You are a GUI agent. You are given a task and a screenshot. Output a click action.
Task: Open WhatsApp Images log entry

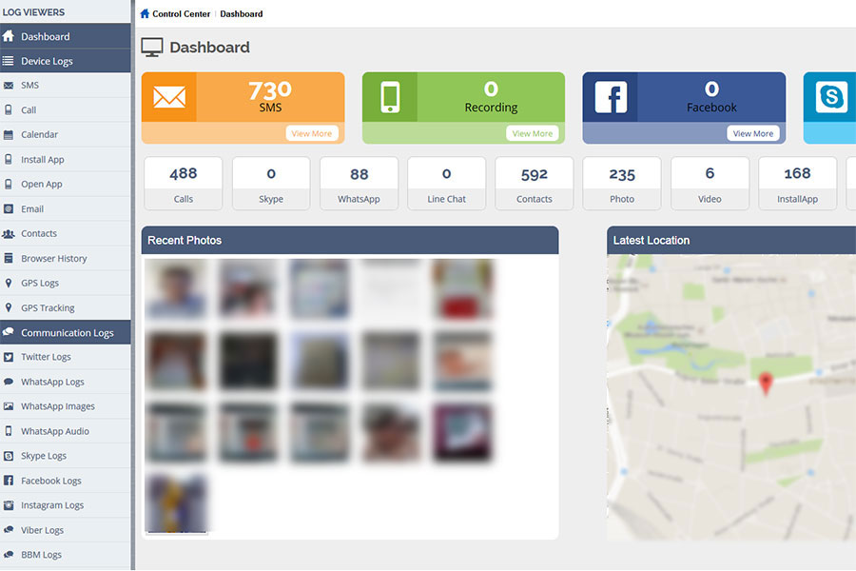(57, 406)
